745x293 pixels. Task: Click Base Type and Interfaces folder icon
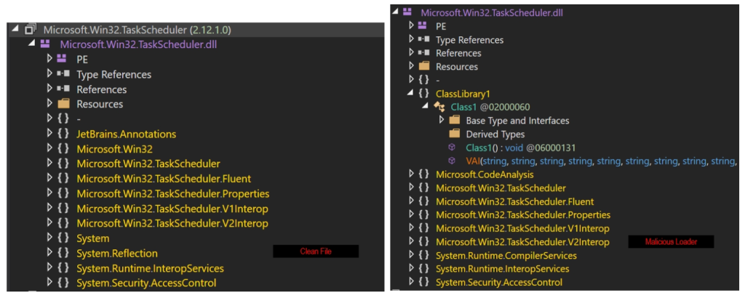[x=454, y=120]
